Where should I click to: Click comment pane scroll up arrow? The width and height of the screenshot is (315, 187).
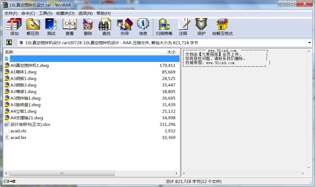click(309, 51)
